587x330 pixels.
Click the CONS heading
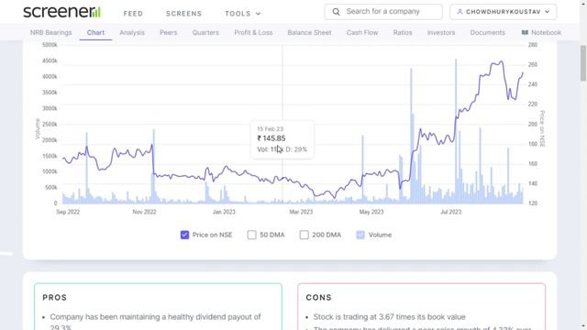(x=318, y=297)
